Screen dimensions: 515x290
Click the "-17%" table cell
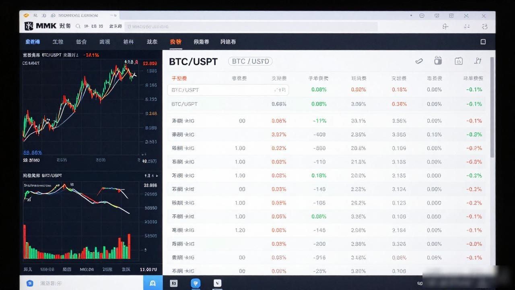pos(319,121)
